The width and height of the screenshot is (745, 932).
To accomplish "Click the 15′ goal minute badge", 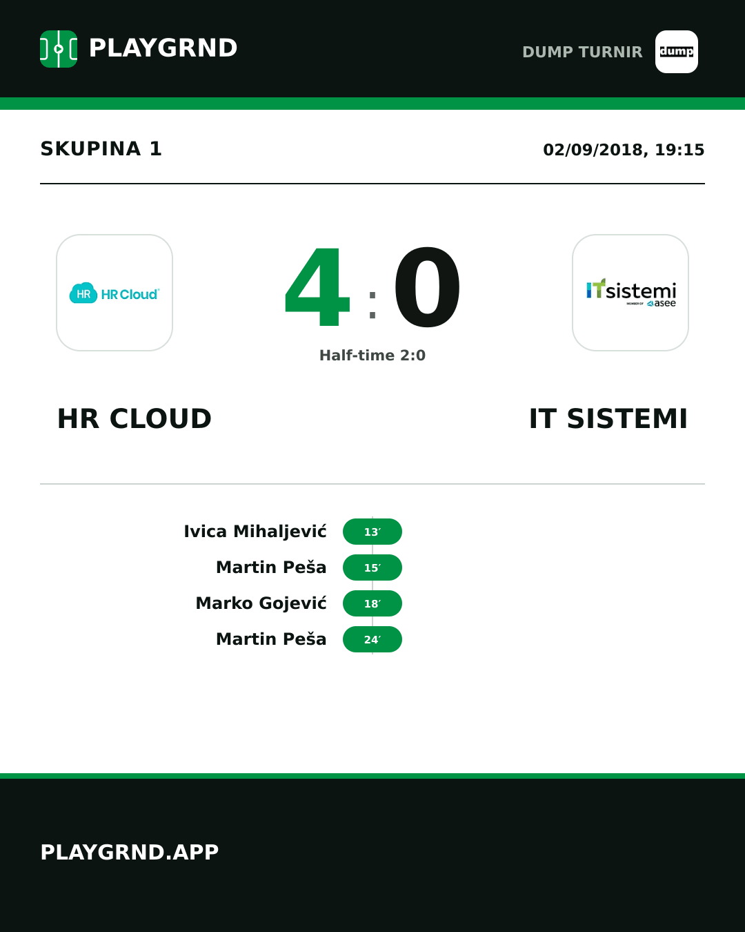I will pyautogui.click(x=372, y=567).
